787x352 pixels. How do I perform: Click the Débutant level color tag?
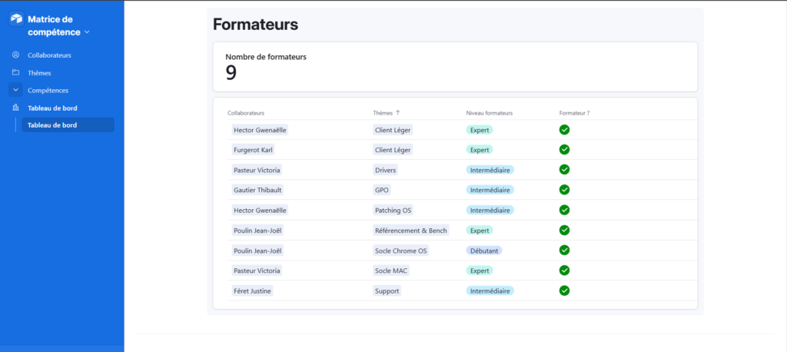[x=484, y=251]
